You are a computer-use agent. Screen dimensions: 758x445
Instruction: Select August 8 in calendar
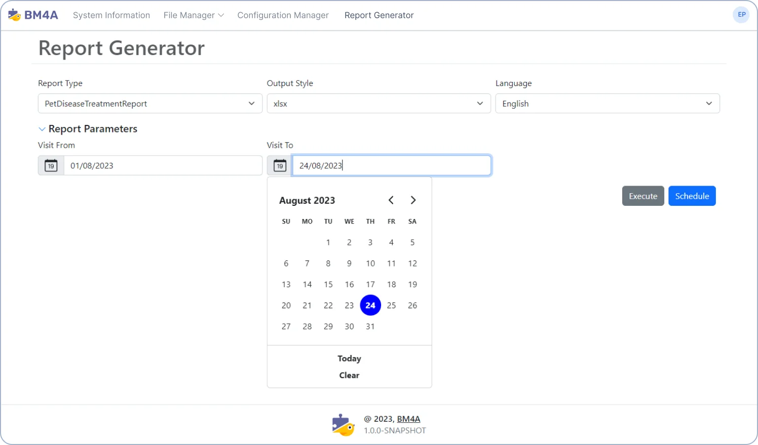pos(328,263)
